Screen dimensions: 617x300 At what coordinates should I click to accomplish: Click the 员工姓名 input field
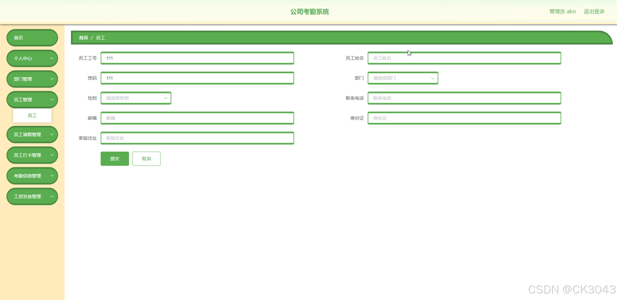tap(464, 58)
